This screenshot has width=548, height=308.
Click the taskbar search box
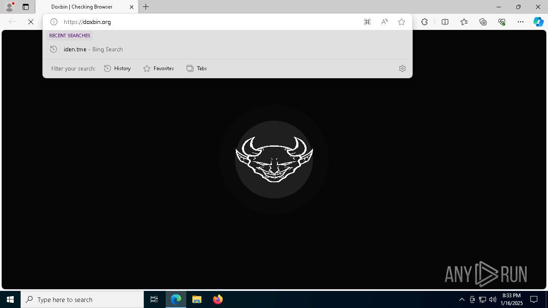click(82, 299)
